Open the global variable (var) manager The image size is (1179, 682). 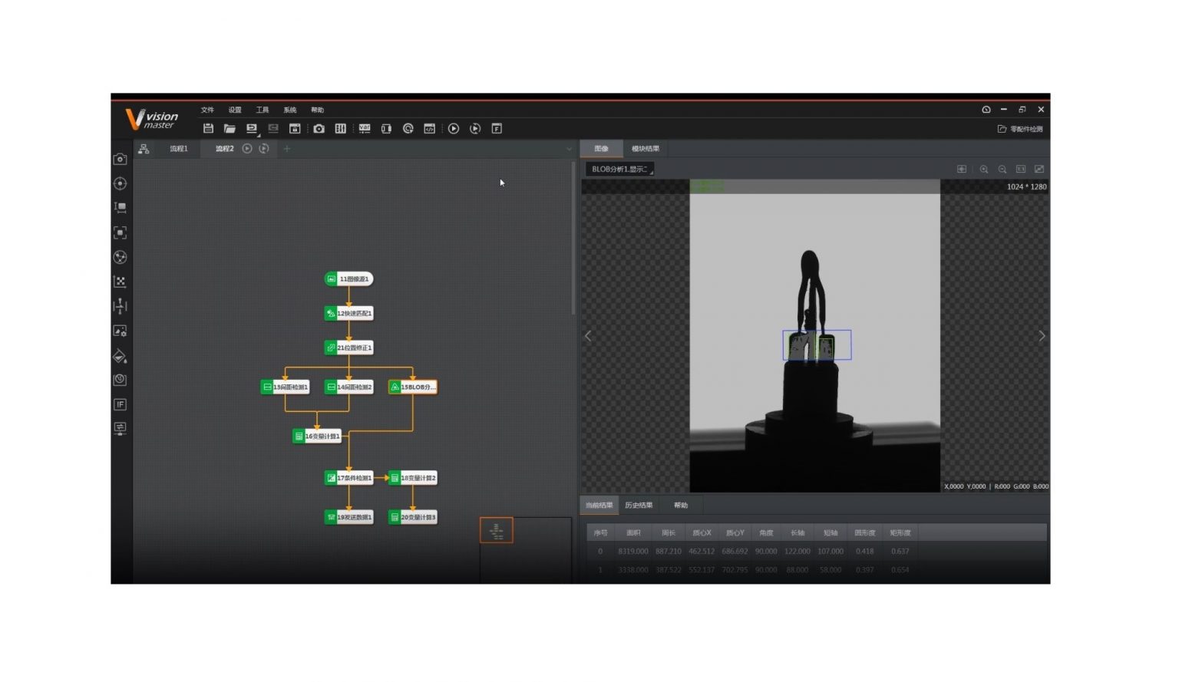[365, 128]
